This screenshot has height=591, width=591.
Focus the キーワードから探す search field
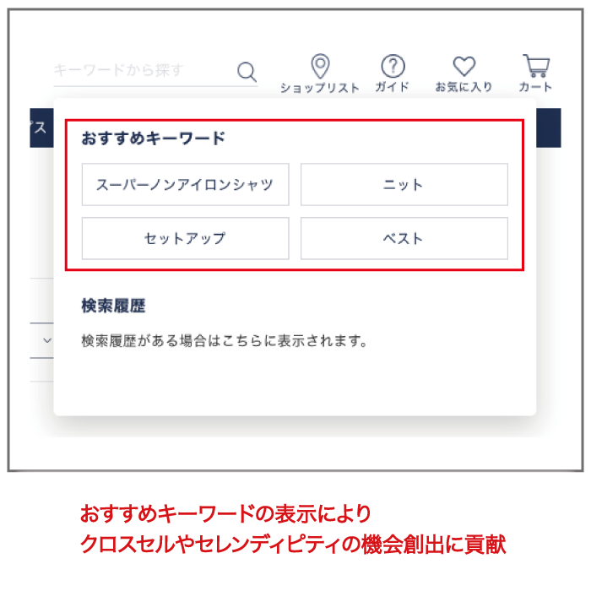[145, 71]
